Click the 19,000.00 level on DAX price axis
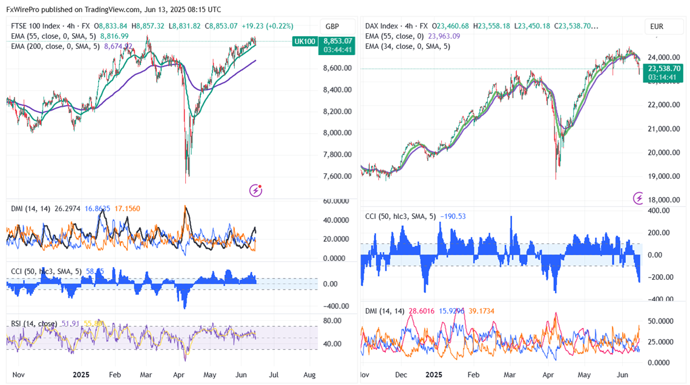This screenshot has width=690, height=385. 663,176
